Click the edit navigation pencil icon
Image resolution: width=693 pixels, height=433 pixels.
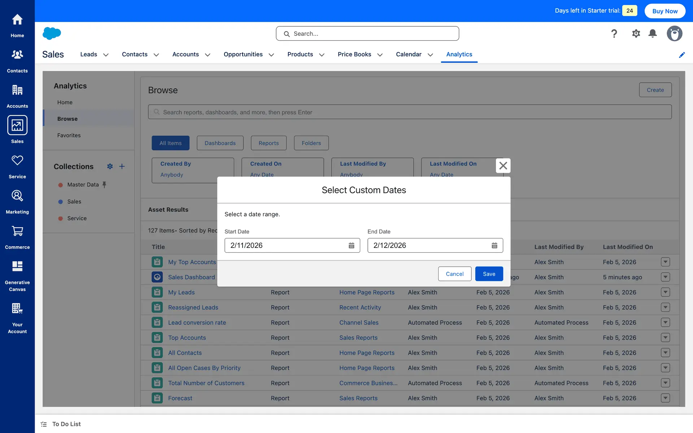point(681,55)
